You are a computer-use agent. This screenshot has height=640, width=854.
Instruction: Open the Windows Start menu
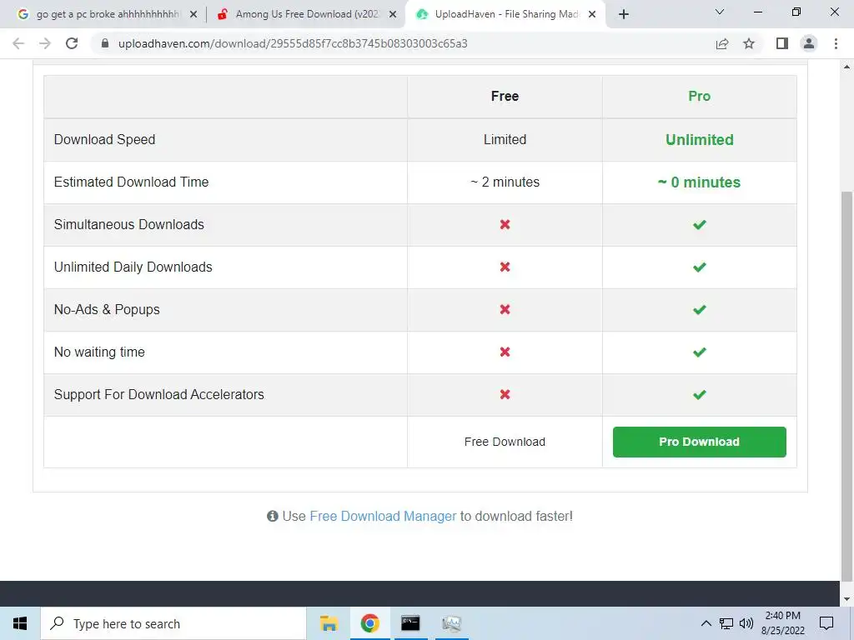(20, 623)
